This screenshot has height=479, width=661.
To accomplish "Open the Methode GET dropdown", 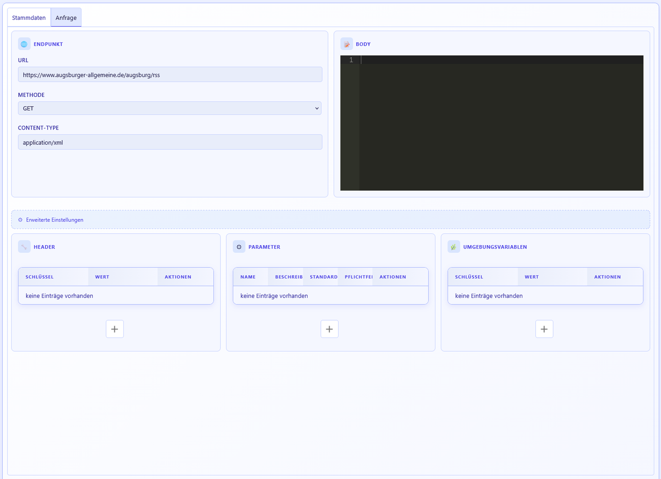I will point(170,108).
